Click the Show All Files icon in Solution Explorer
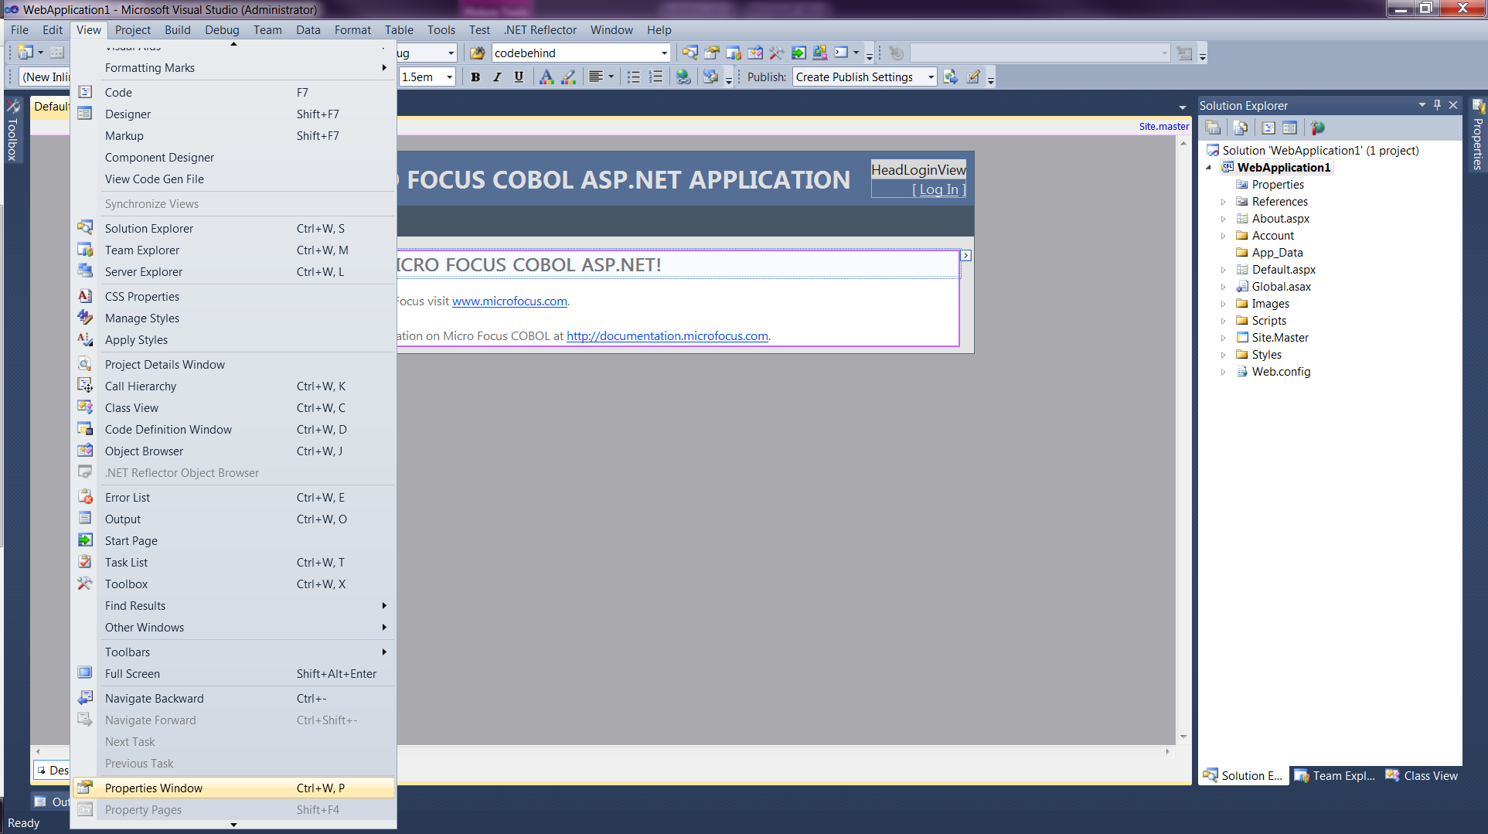This screenshot has width=1488, height=834. (1241, 128)
